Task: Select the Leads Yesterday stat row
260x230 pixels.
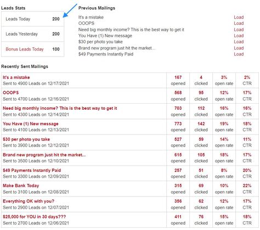Action: point(32,34)
